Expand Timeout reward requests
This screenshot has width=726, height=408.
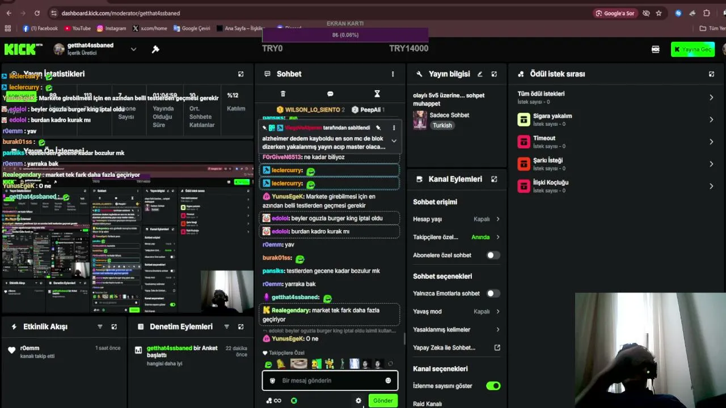(x=711, y=142)
